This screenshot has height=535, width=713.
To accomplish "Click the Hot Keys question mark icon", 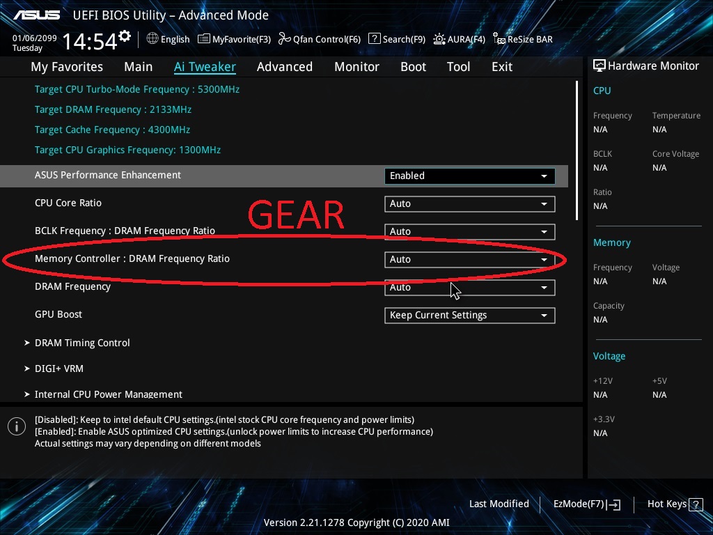I will pyautogui.click(x=696, y=504).
